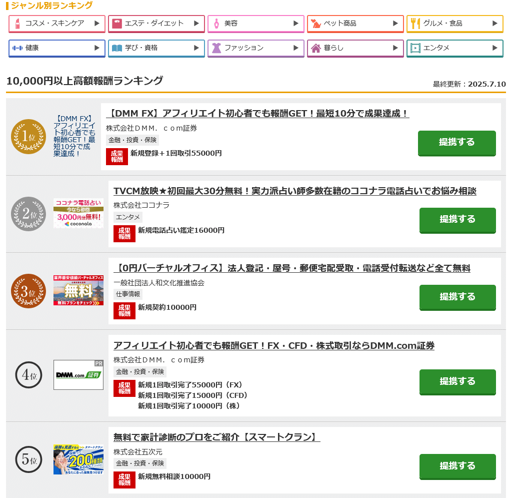Click the 最終更新：2025.7.10 date text
This screenshot has height=498, width=516.
coord(469,84)
